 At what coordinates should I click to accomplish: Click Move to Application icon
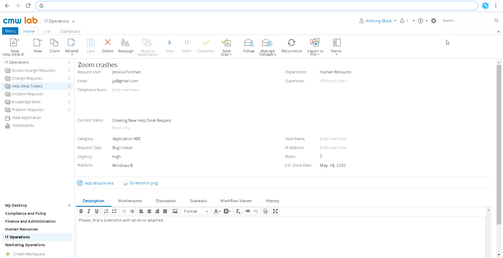[x=147, y=42]
